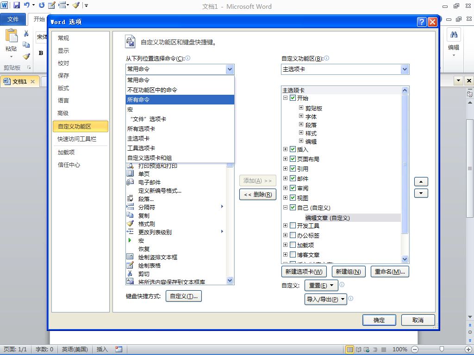Open the 文件 ribbon tab
474x355 pixels.
coord(12,19)
